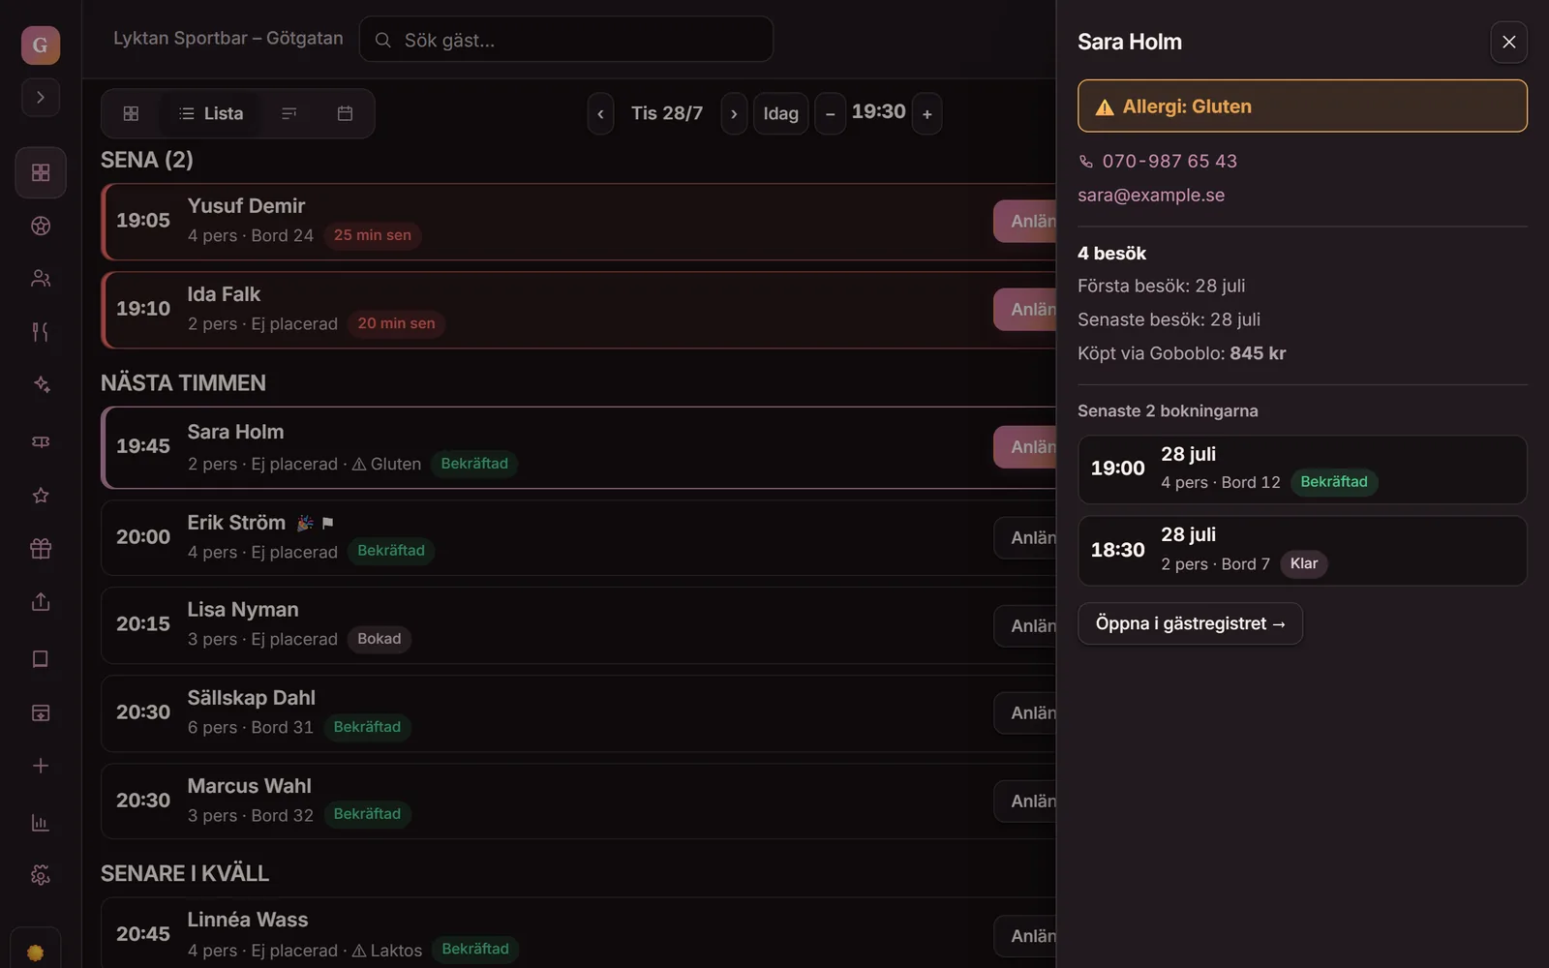1549x968 pixels.
Task: Click the Idag button
Action: point(780,114)
